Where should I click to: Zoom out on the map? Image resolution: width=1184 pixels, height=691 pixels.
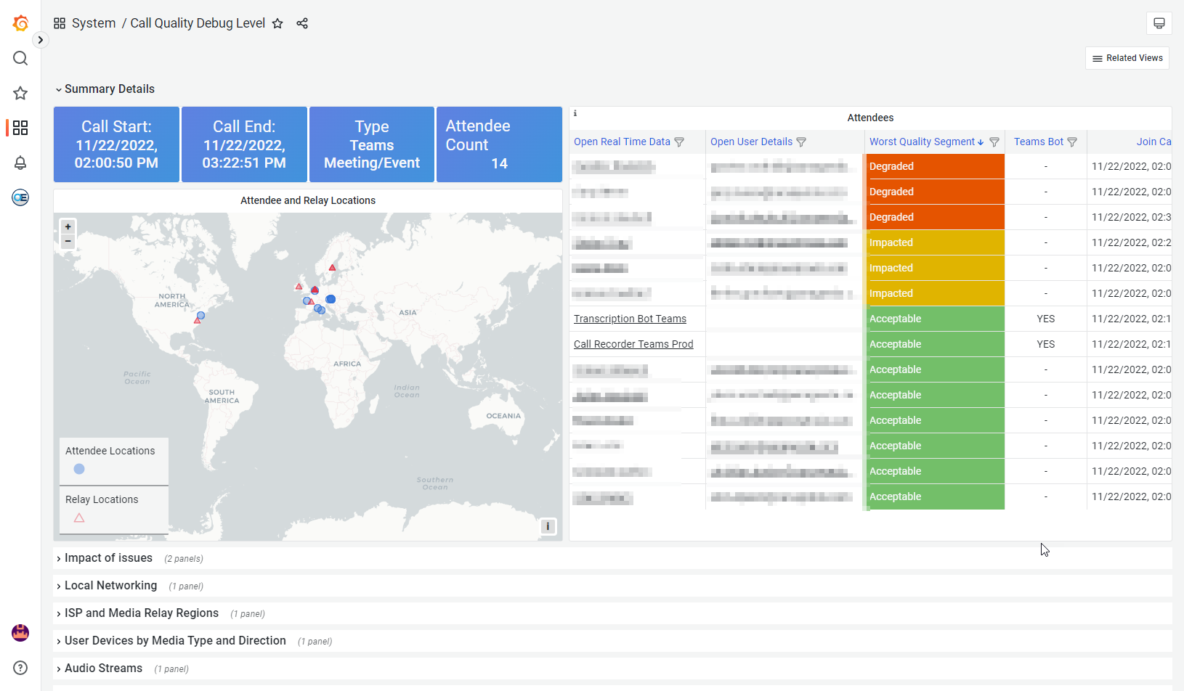click(68, 242)
